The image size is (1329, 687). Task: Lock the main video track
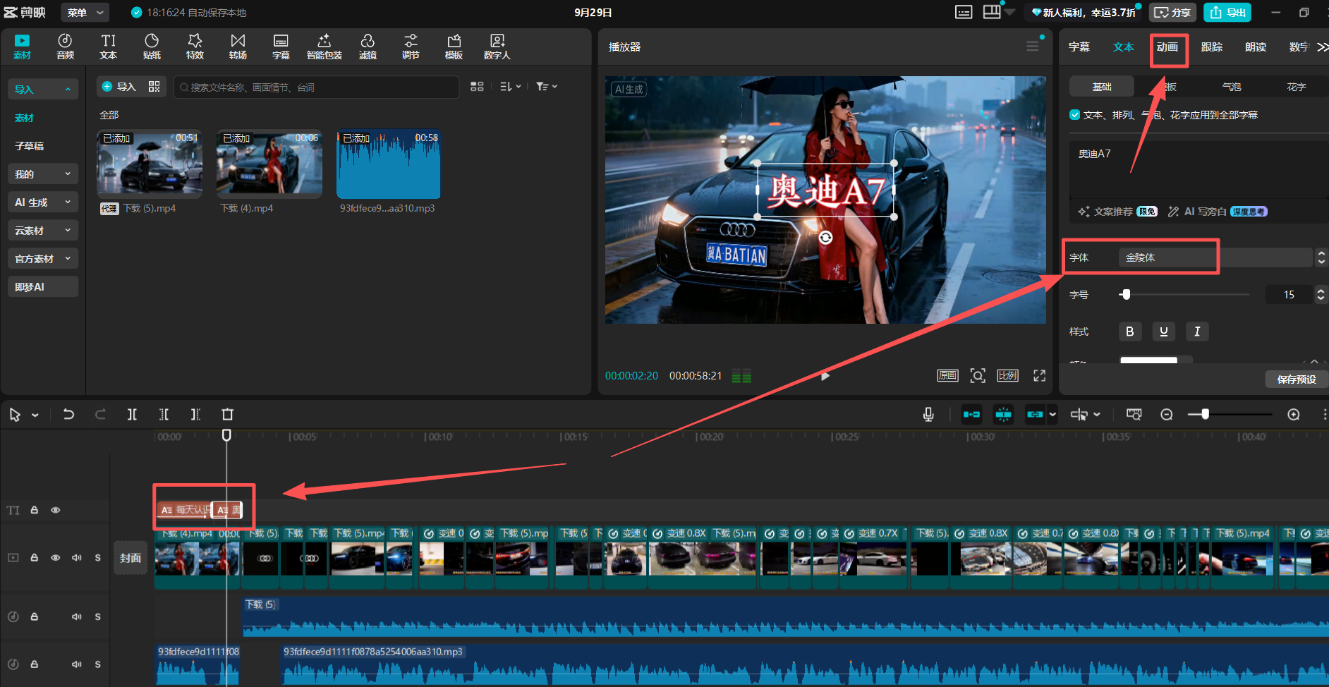pyautogui.click(x=34, y=558)
